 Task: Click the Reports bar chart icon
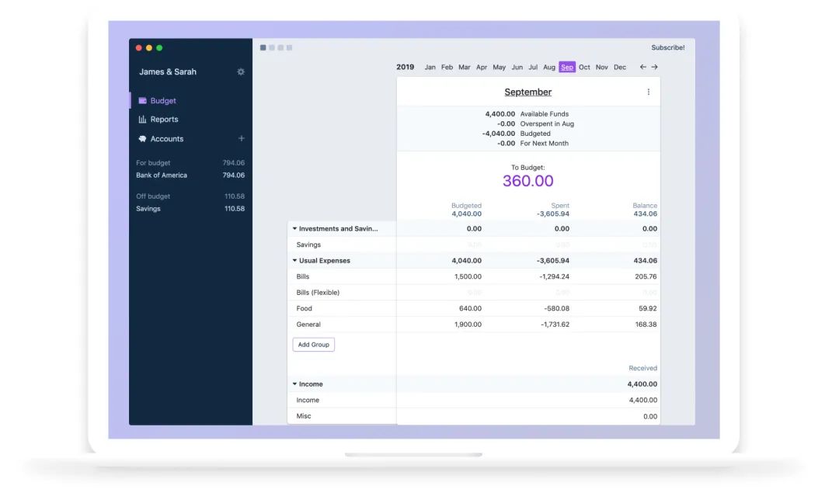[142, 120]
